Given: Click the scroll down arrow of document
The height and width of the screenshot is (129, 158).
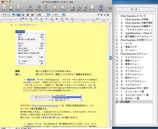Looking at the screenshot, I should pos(111,125).
